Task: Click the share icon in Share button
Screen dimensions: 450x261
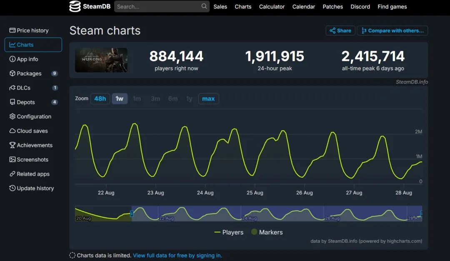Action: click(332, 30)
